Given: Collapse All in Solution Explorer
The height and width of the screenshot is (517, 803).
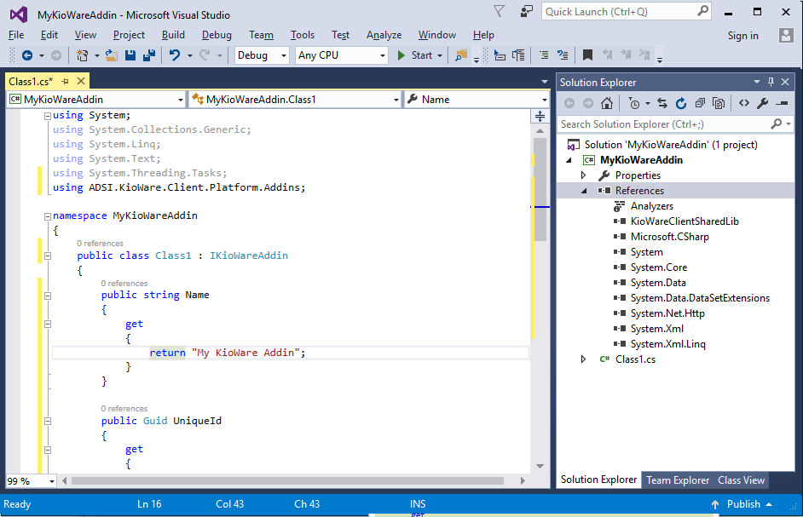Looking at the screenshot, I should [x=700, y=103].
